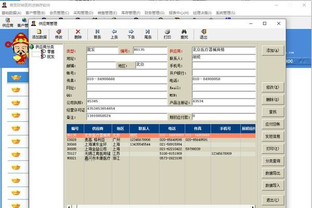312x208 pixels.
Task: Go to previous record with 上条
Action: (x=114, y=34)
